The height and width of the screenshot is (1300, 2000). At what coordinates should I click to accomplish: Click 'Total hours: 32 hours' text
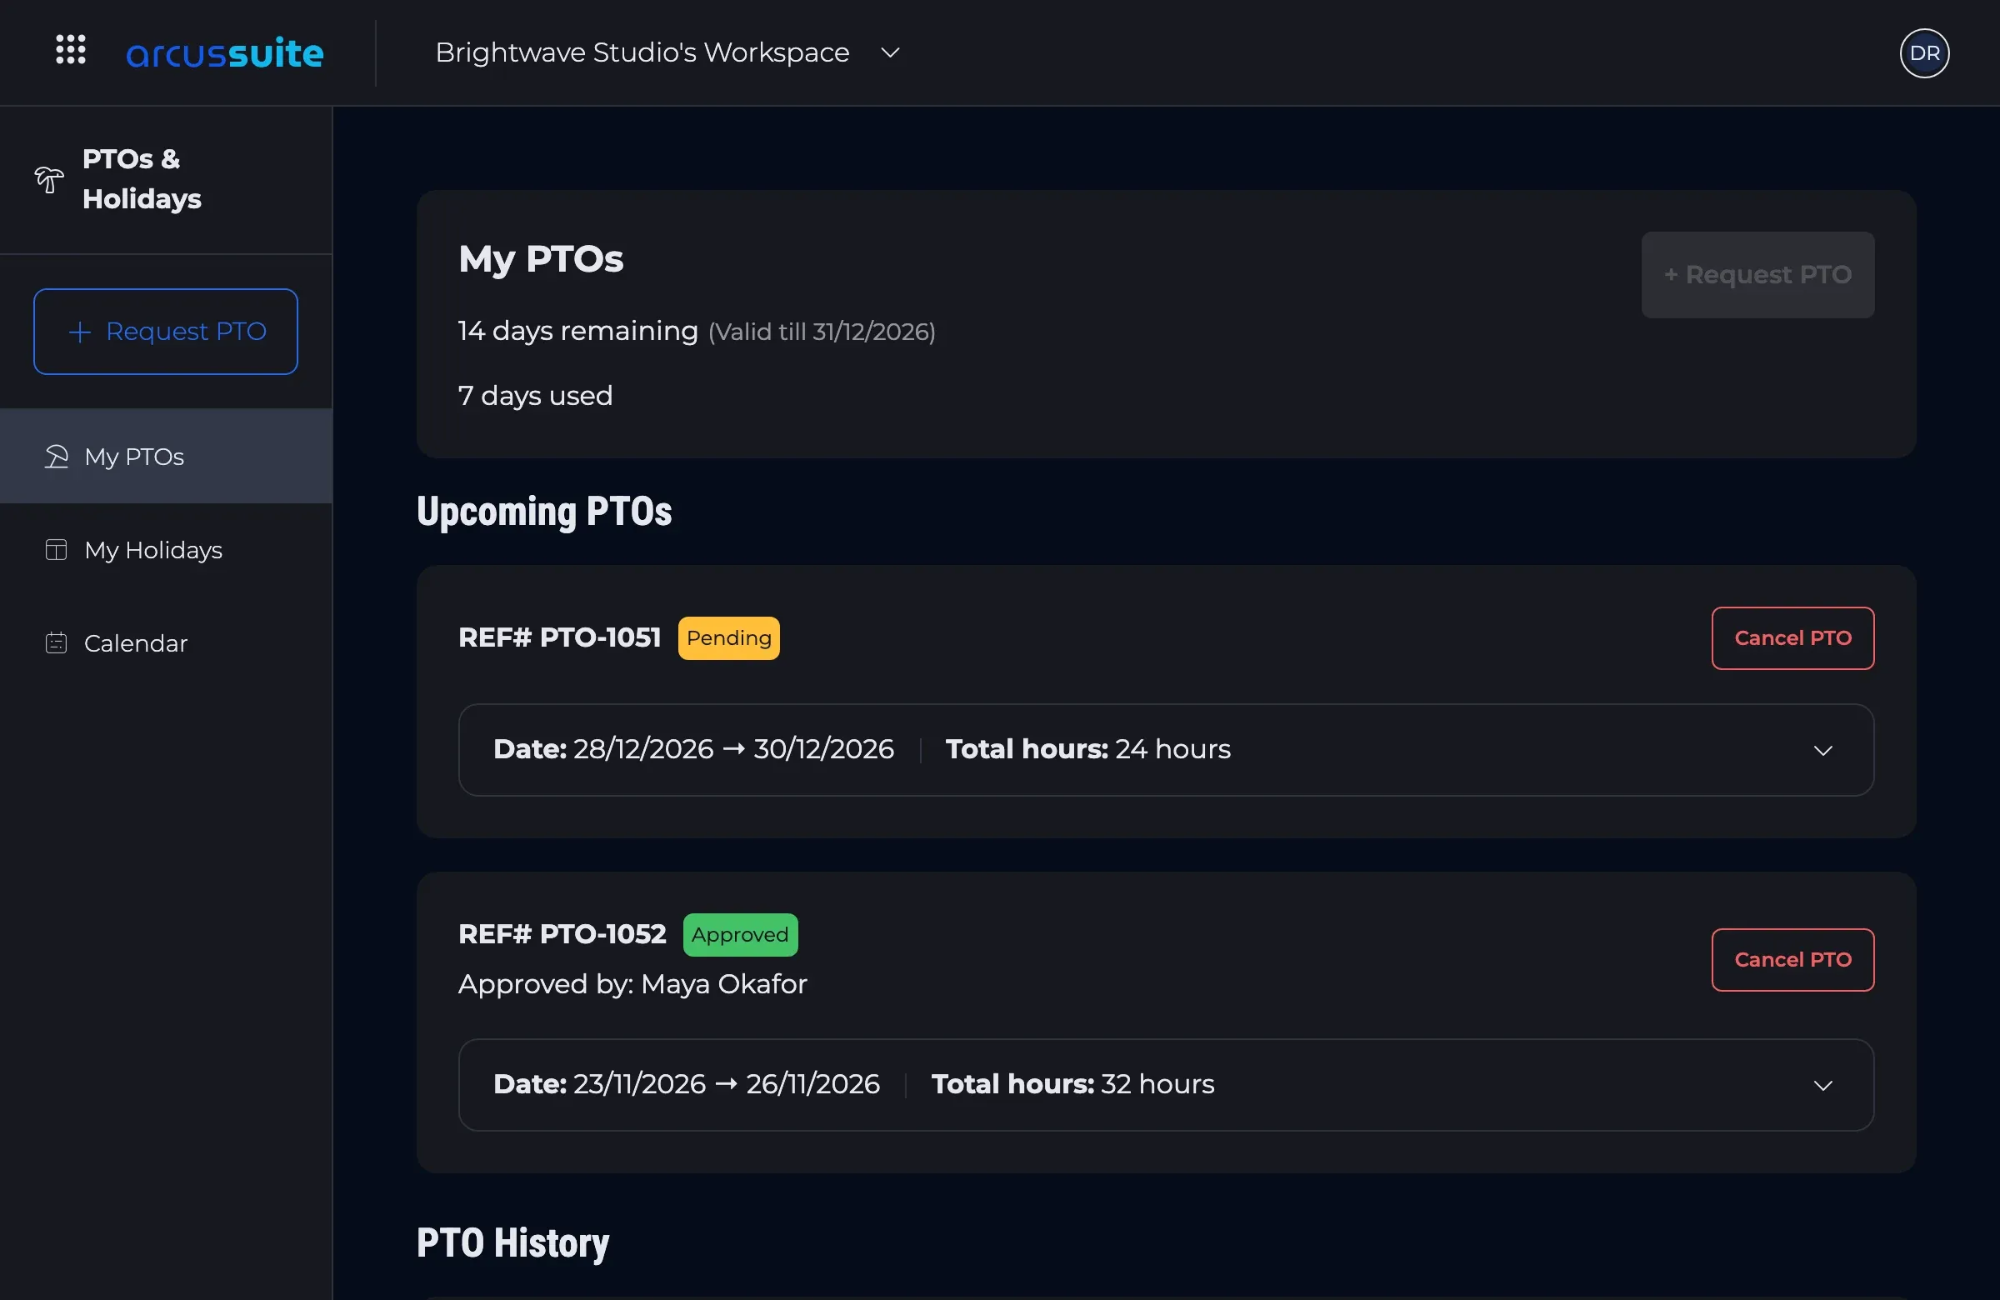pyautogui.click(x=1073, y=1085)
